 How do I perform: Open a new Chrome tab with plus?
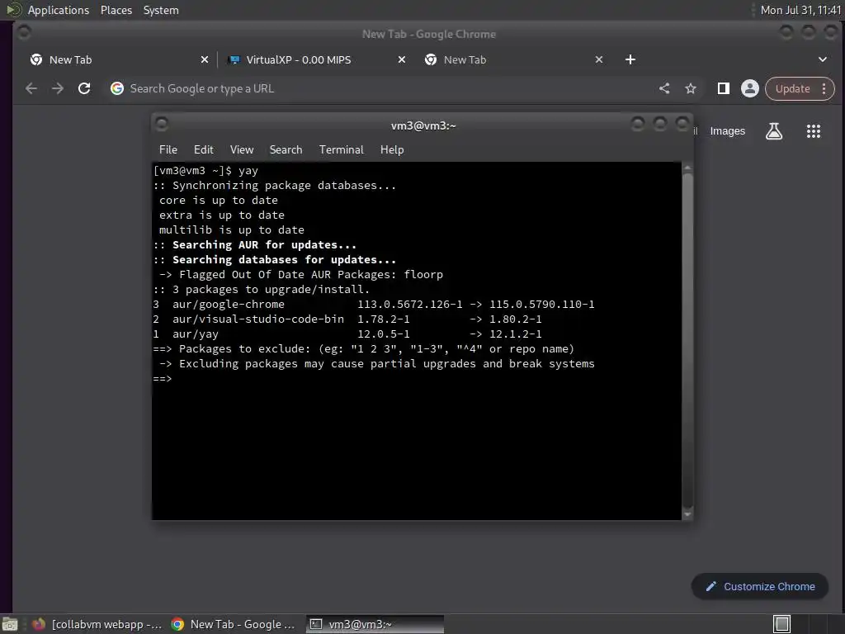pos(630,59)
